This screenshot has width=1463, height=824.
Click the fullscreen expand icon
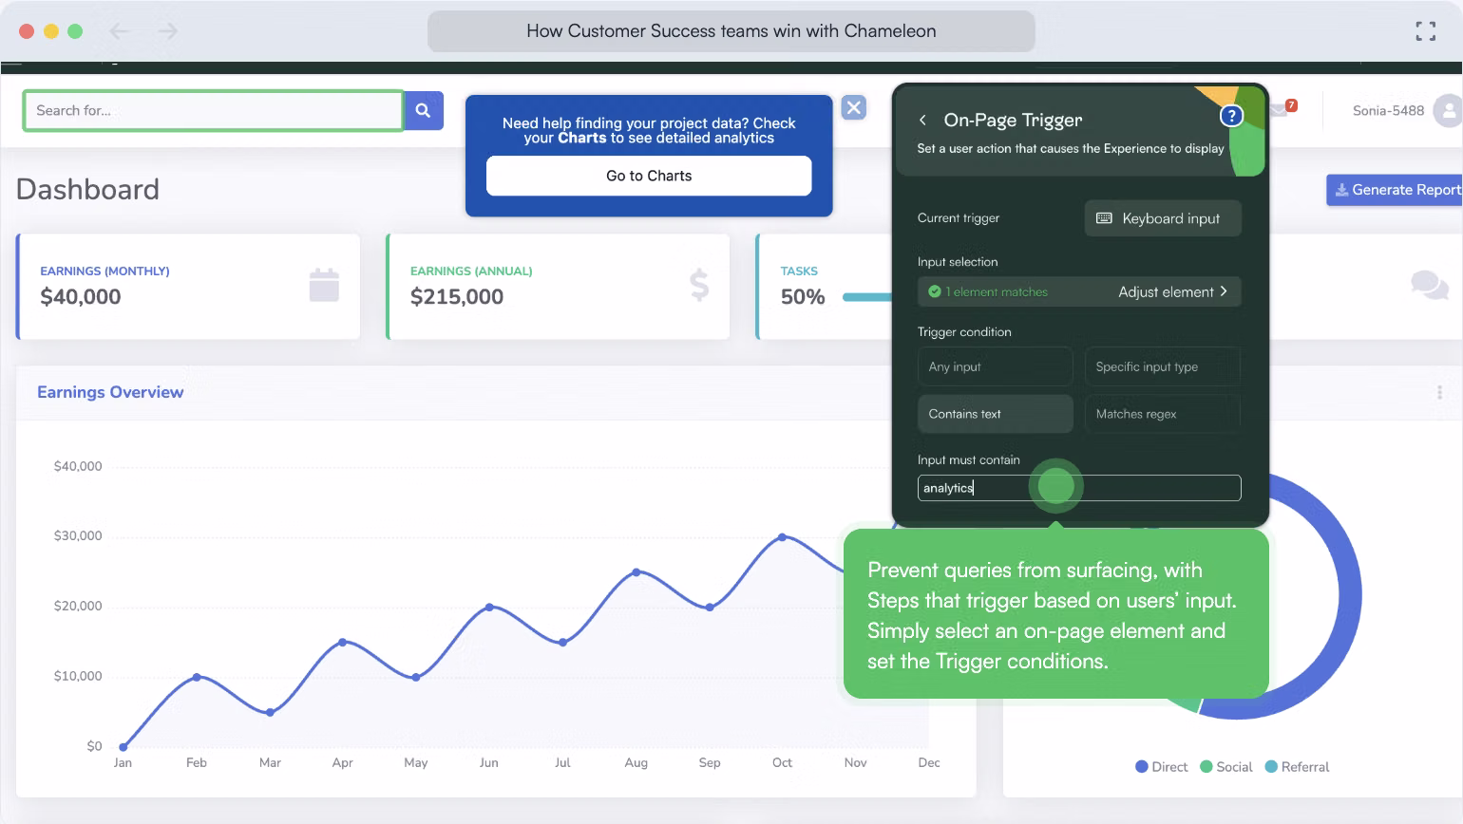[1425, 31]
